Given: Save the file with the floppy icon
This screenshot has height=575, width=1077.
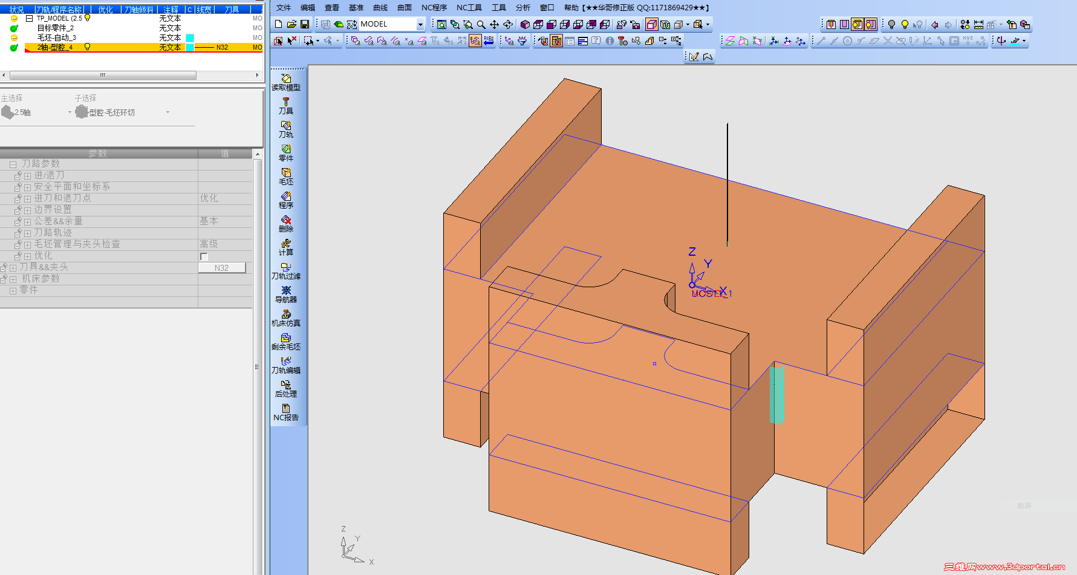Looking at the screenshot, I should (x=305, y=24).
